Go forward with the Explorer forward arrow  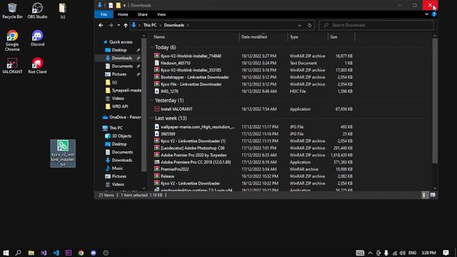coord(111,26)
